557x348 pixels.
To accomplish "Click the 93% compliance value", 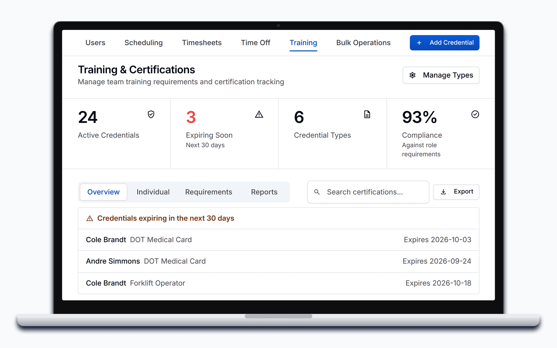I will pos(419,117).
